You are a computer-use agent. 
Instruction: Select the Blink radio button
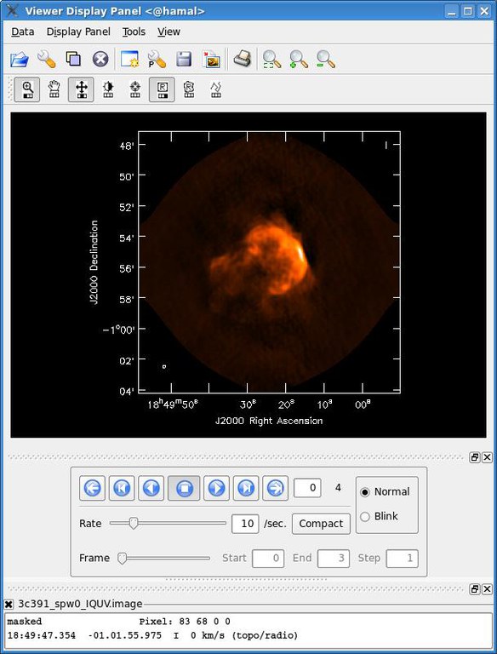point(379,516)
